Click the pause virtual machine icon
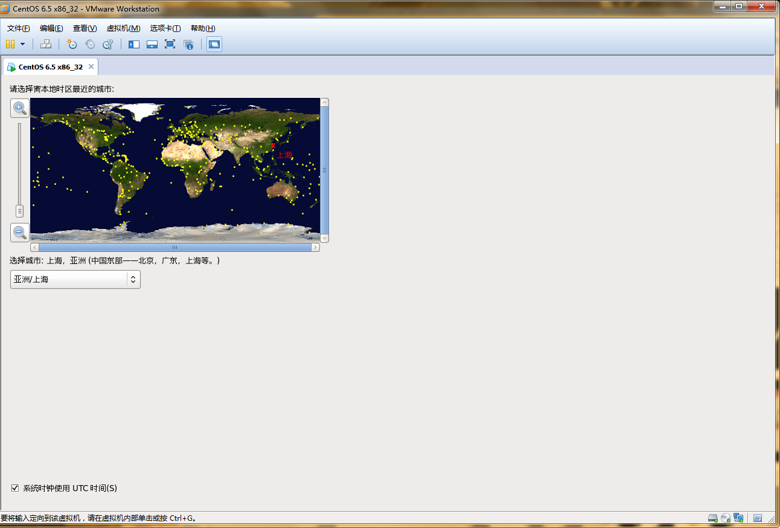Viewport: 780px width, 528px height. point(10,44)
